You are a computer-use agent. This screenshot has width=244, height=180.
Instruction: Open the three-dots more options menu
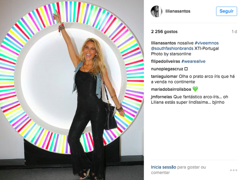(x=234, y=170)
